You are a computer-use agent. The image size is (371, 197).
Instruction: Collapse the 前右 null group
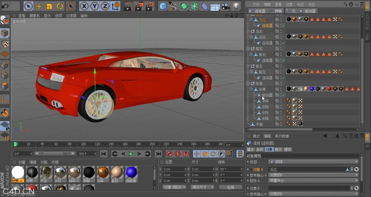click(x=247, y=48)
